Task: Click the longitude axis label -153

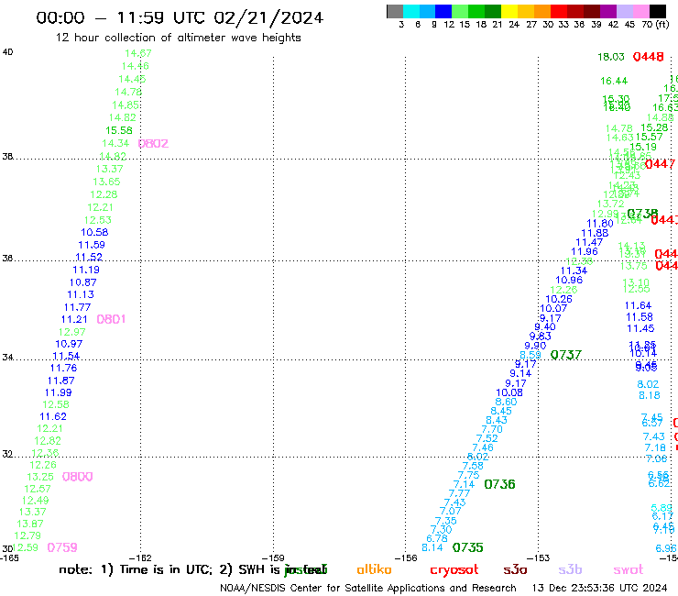Action: (x=539, y=558)
